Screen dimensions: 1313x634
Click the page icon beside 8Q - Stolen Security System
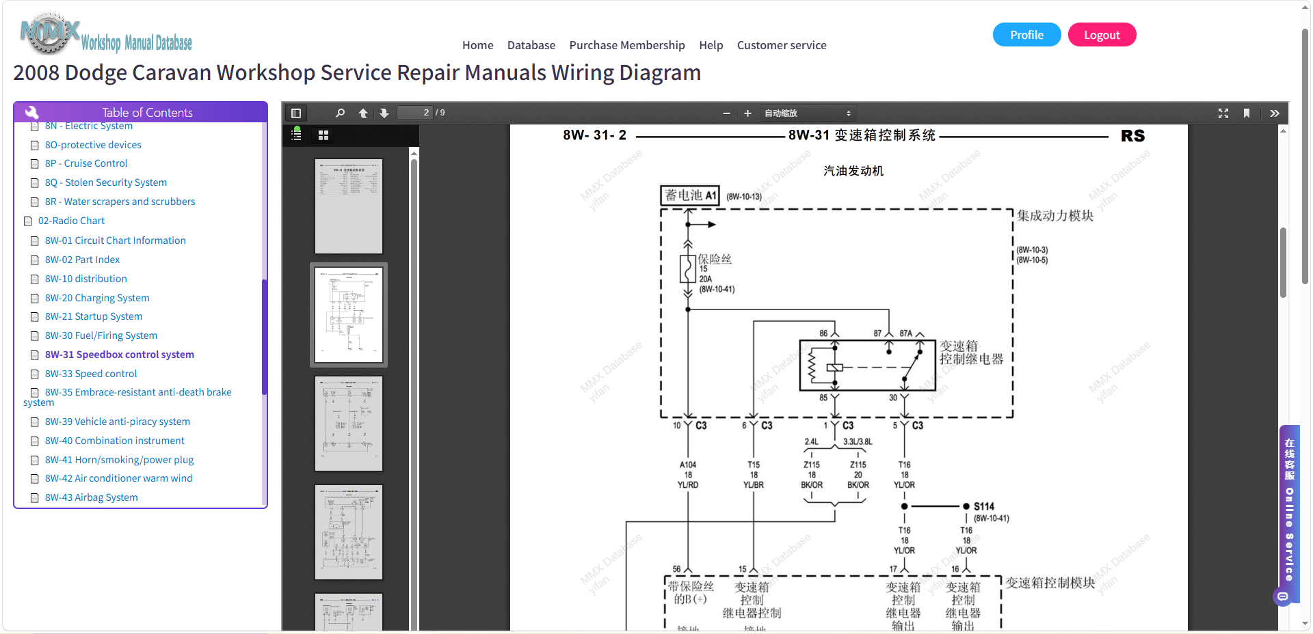pos(35,183)
